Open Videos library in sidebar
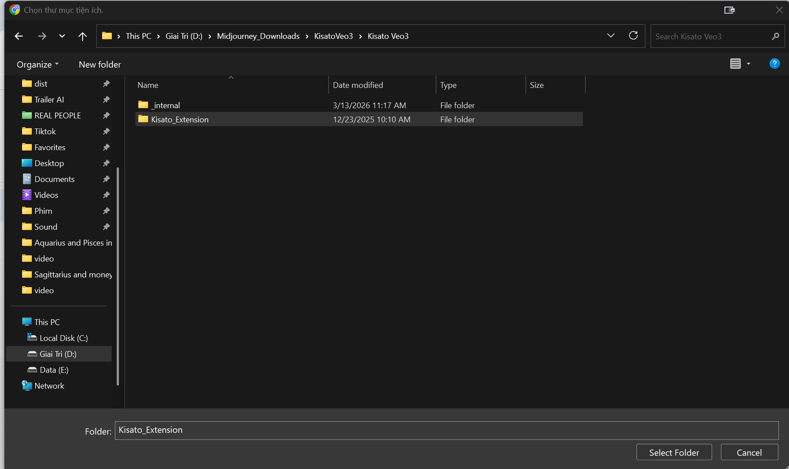The height and width of the screenshot is (469, 789). [x=46, y=195]
